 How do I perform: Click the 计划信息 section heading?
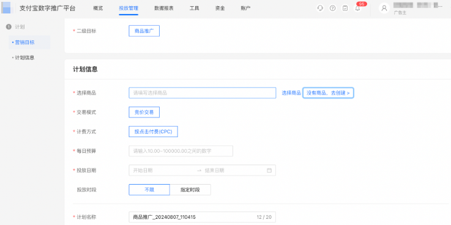coord(86,70)
